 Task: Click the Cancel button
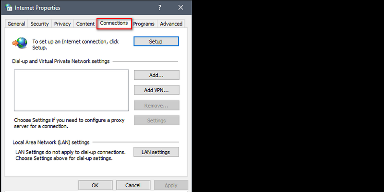(133, 185)
